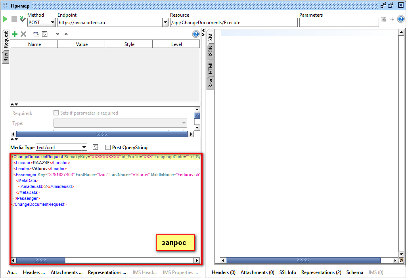This screenshot has width=406, height=278.
Task: Click the move parameter down arrow
Action: (57, 34)
